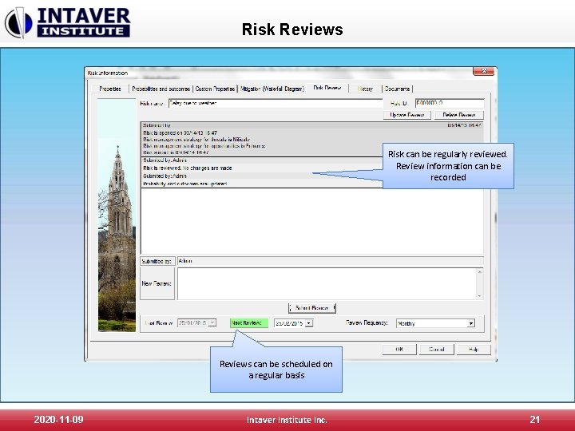Open the Last Review date dropdown
Viewport: 575px width, 431px height.
pos(212,323)
